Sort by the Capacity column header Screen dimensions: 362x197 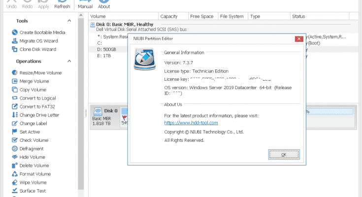173,16
